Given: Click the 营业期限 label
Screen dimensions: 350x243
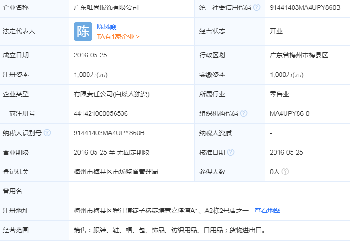Looking at the screenshot, I should (x=16, y=152).
